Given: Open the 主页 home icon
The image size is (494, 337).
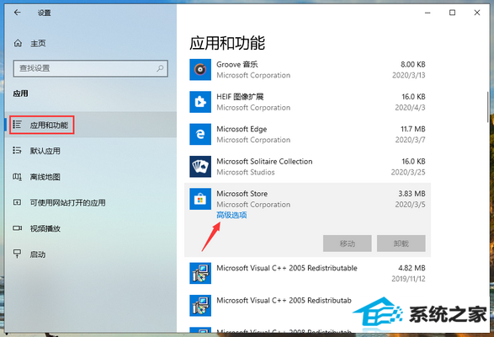Looking at the screenshot, I should [18, 43].
